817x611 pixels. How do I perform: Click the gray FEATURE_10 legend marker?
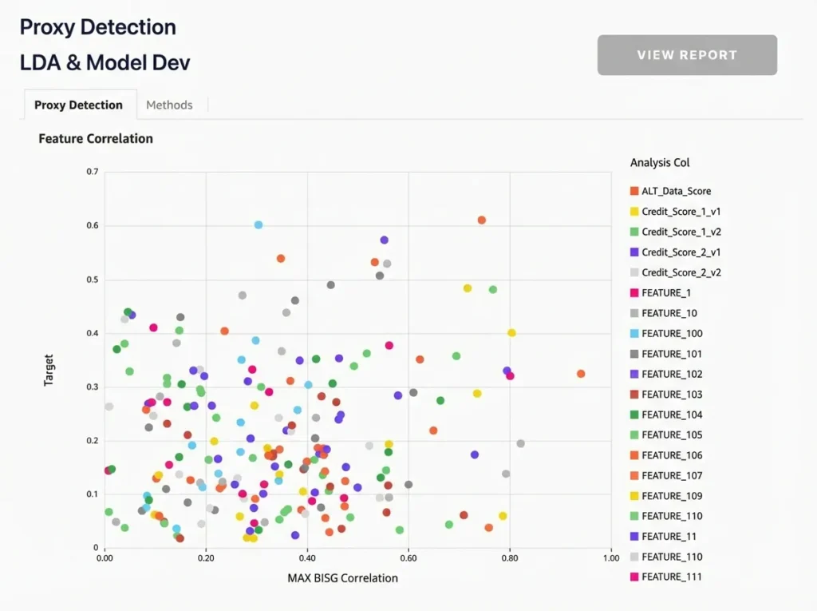(634, 313)
